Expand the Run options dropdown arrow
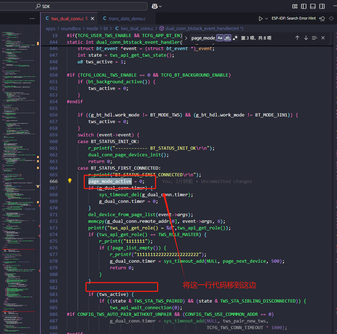This screenshot has height=334, width=337. pyautogui.click(x=266, y=19)
